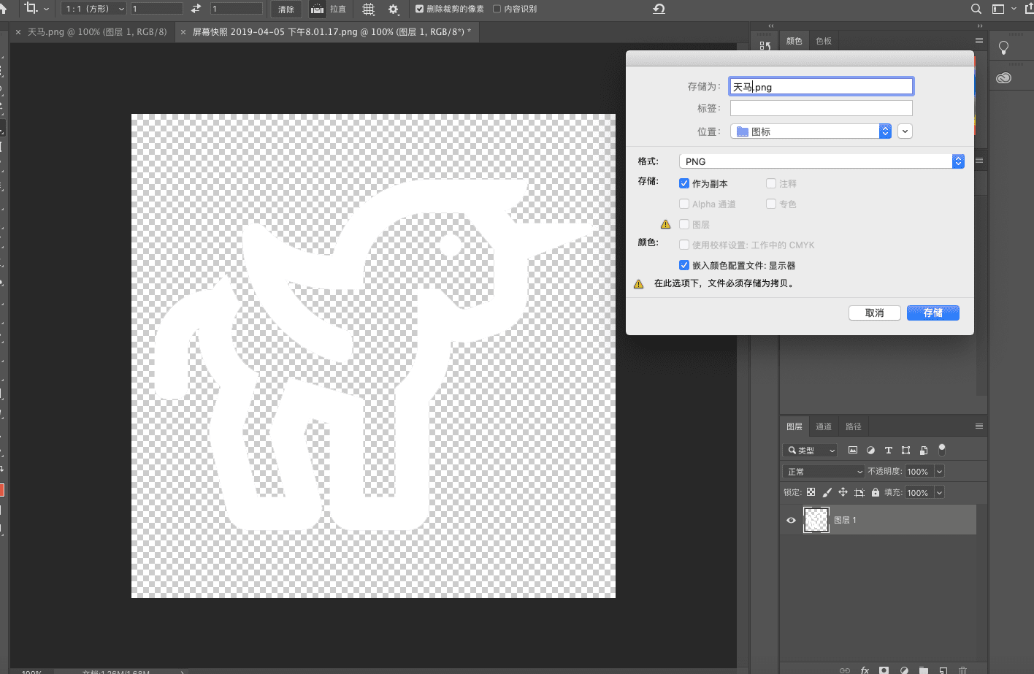Add layer style fx button
The height and width of the screenshot is (674, 1034).
point(865,670)
